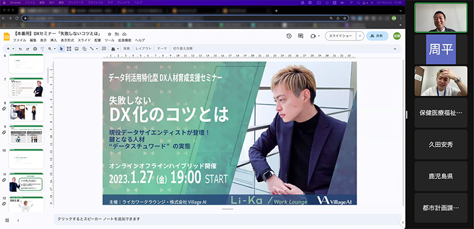
Task: Click the テーマ button in toolbar
Action: [x=162, y=49]
